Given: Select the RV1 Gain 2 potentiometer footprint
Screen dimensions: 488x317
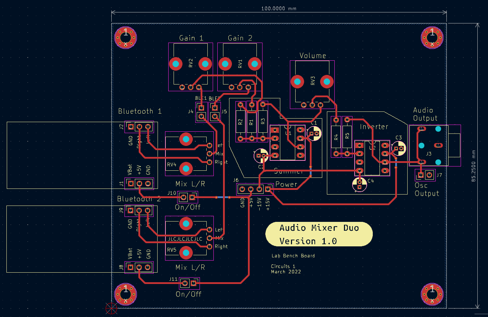Looking at the screenshot, I should (x=240, y=67).
